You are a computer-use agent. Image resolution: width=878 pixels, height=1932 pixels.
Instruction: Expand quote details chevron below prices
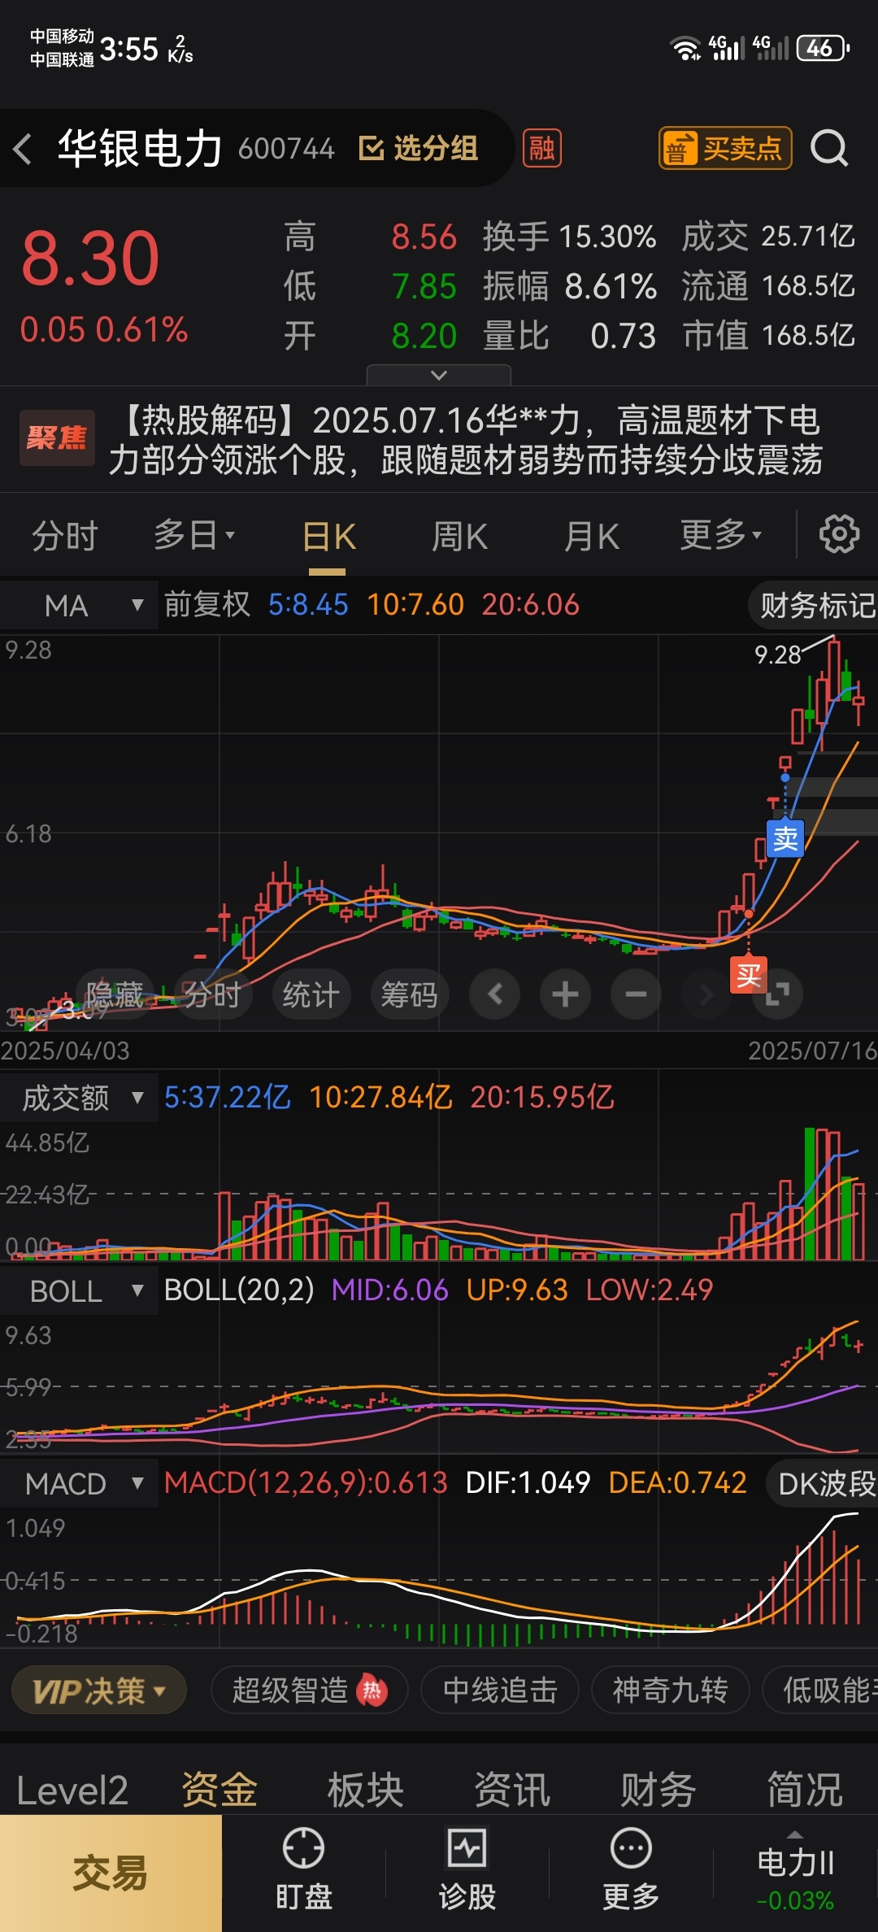pyautogui.click(x=439, y=375)
